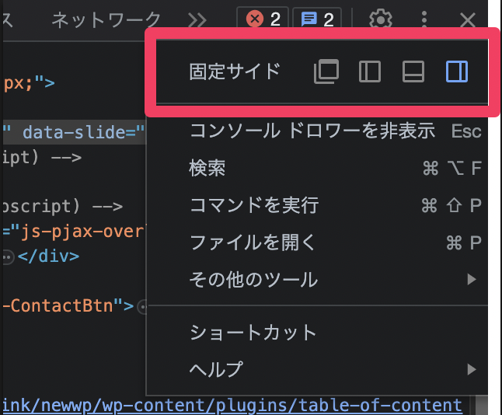This screenshot has width=502, height=415.
Task: Close the DevTools panel
Action: 468,20
